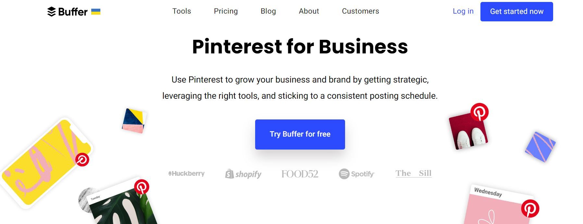
Task: Click the Try Buffer for free button
Action: (x=300, y=134)
